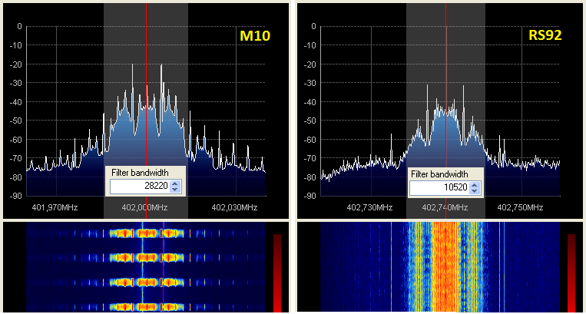
Task: Decrease the RS92 filter bandwidth with down arrow
Action: [x=475, y=191]
